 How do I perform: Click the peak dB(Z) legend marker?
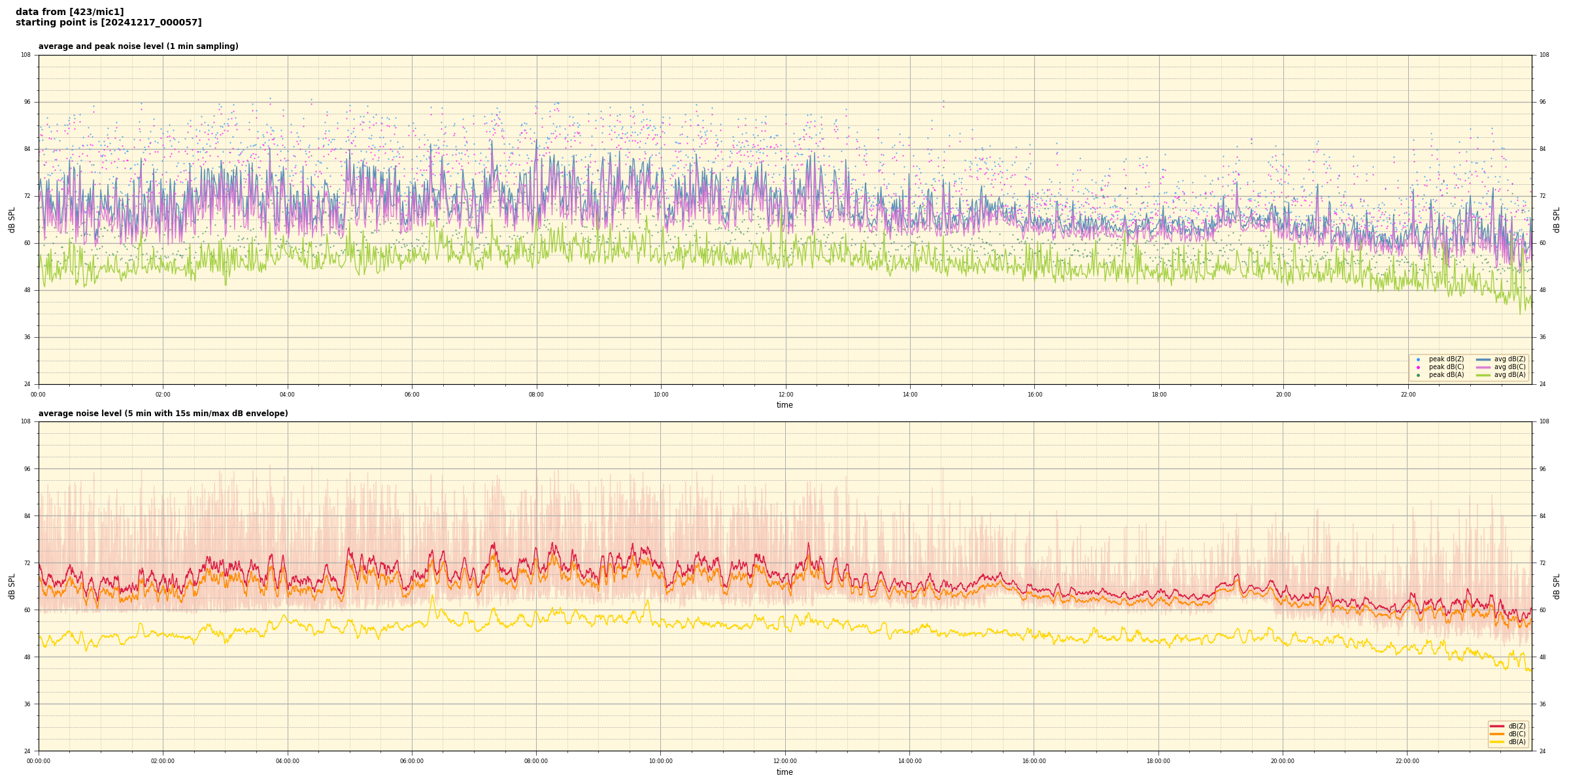pyautogui.click(x=1418, y=359)
